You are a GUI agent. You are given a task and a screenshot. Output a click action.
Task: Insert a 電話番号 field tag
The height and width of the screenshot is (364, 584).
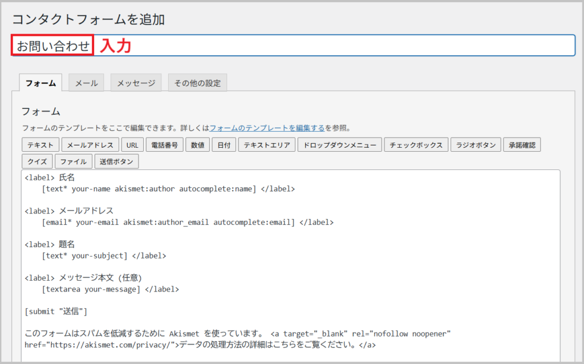tap(164, 145)
